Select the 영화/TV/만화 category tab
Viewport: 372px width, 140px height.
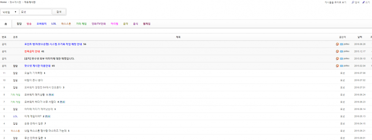click(99, 24)
